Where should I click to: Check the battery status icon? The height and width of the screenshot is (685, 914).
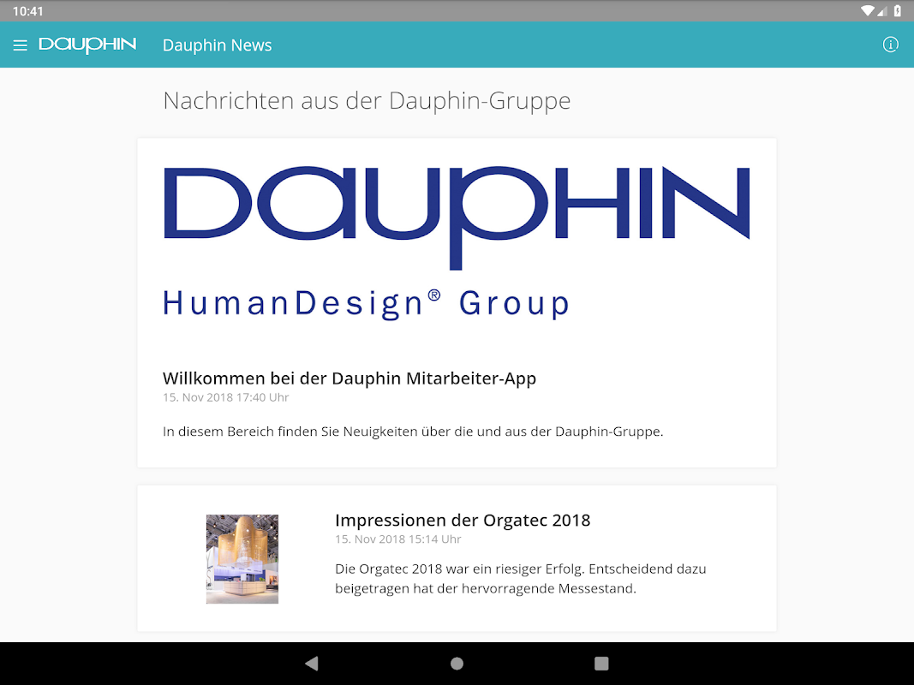tap(898, 10)
